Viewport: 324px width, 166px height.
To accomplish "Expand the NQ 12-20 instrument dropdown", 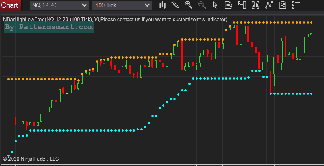I will (59, 5).
